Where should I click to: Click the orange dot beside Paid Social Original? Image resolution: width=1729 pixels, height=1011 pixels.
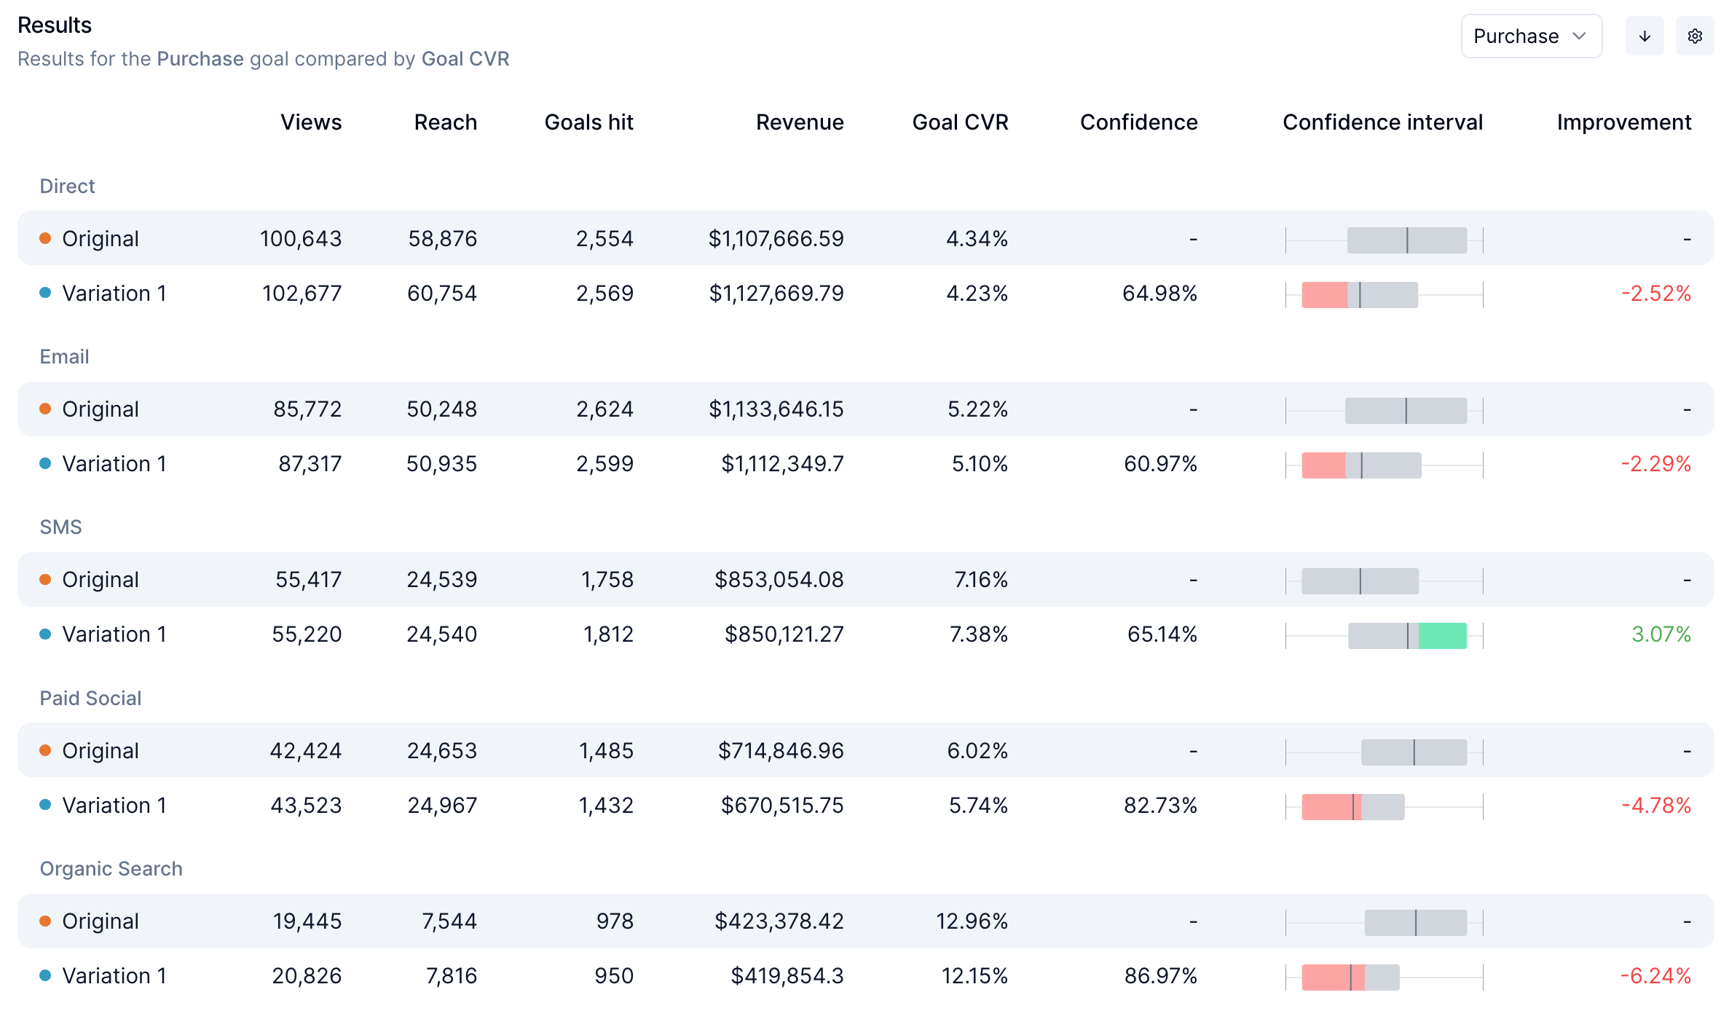45,750
